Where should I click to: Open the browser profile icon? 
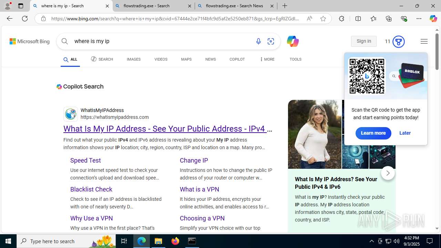tap(7, 6)
